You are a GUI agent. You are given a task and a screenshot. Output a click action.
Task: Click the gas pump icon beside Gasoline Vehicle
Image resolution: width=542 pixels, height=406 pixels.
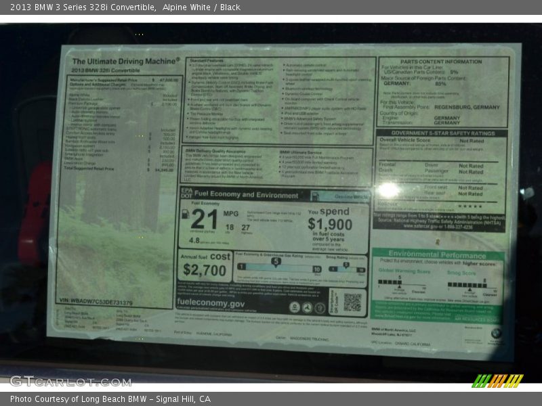point(315,196)
